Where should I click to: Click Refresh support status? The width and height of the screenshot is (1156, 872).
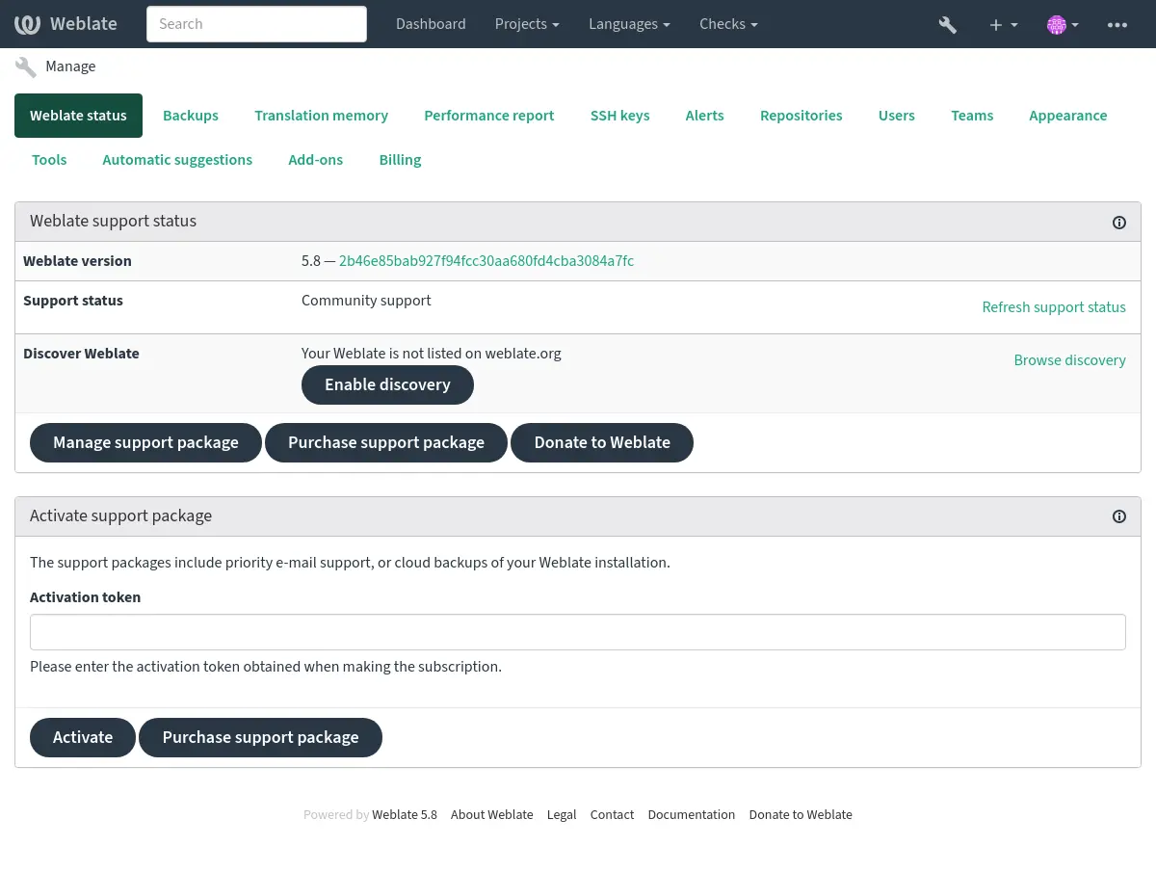[1054, 307]
